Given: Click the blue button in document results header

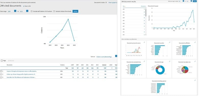Looking at the screenshot, I should (195, 1).
